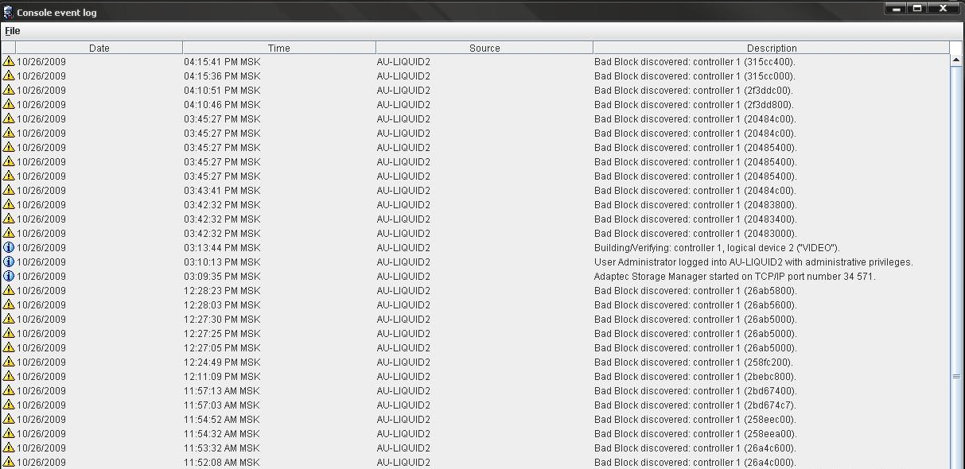Click info icon for Storage Manager started row

pos(9,277)
